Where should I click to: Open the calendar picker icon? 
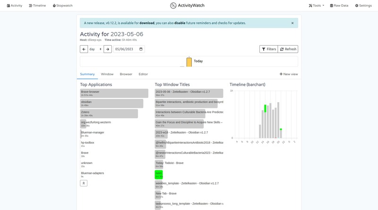point(141,49)
